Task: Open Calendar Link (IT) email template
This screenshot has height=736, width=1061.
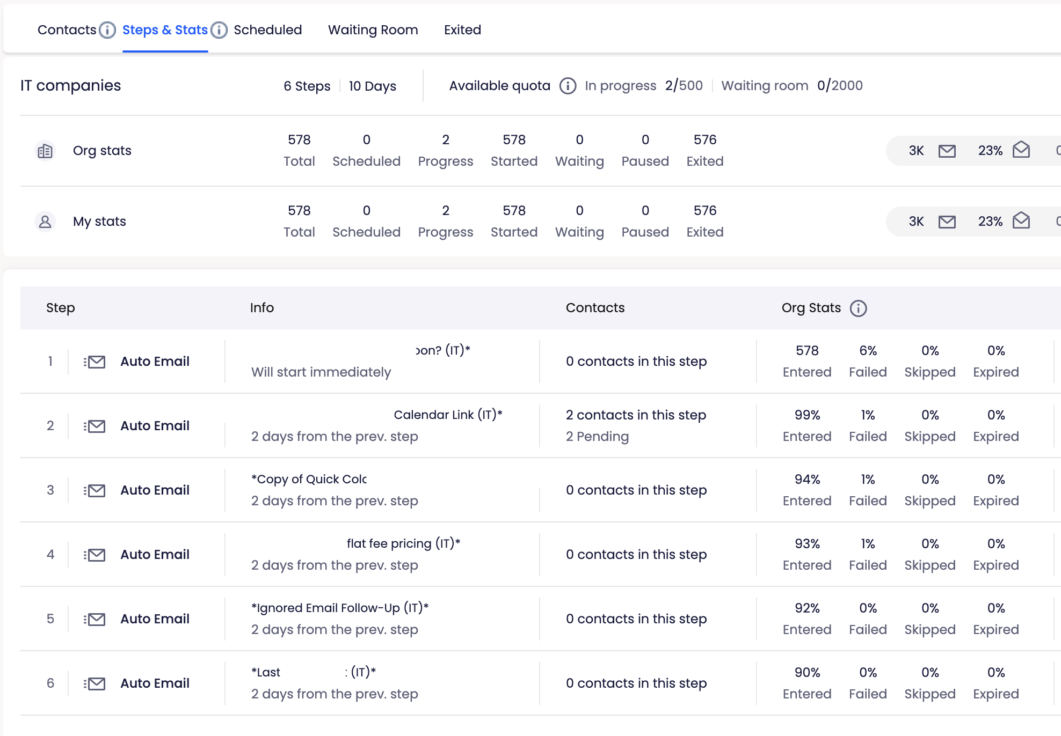Action: 448,415
